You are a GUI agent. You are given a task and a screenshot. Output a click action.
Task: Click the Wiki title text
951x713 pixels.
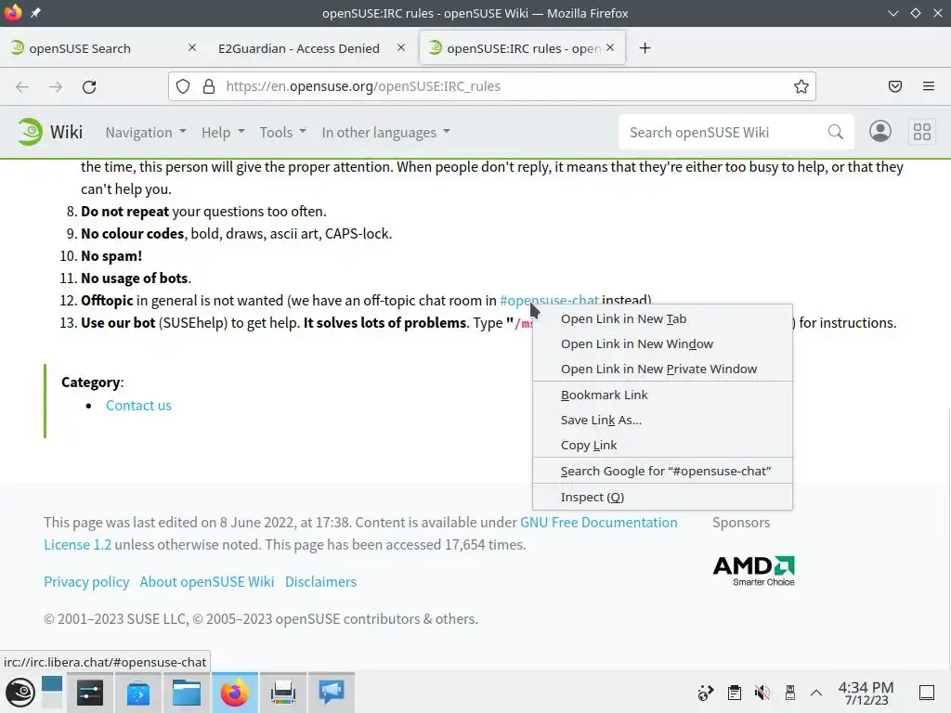pyautogui.click(x=66, y=132)
